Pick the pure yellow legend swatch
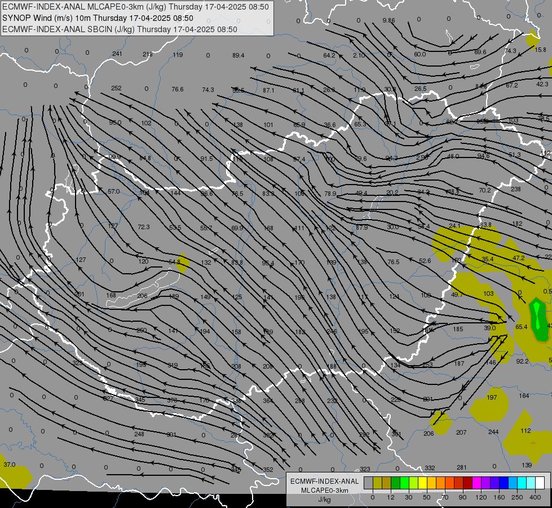Image resolution: width=552 pixels, height=508 pixels. (x=422, y=483)
